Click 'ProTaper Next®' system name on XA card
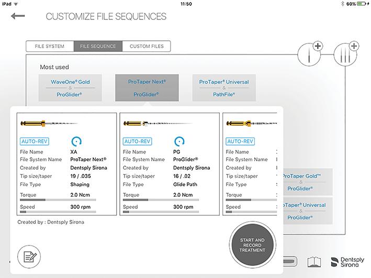371x278 pixels. point(88,159)
